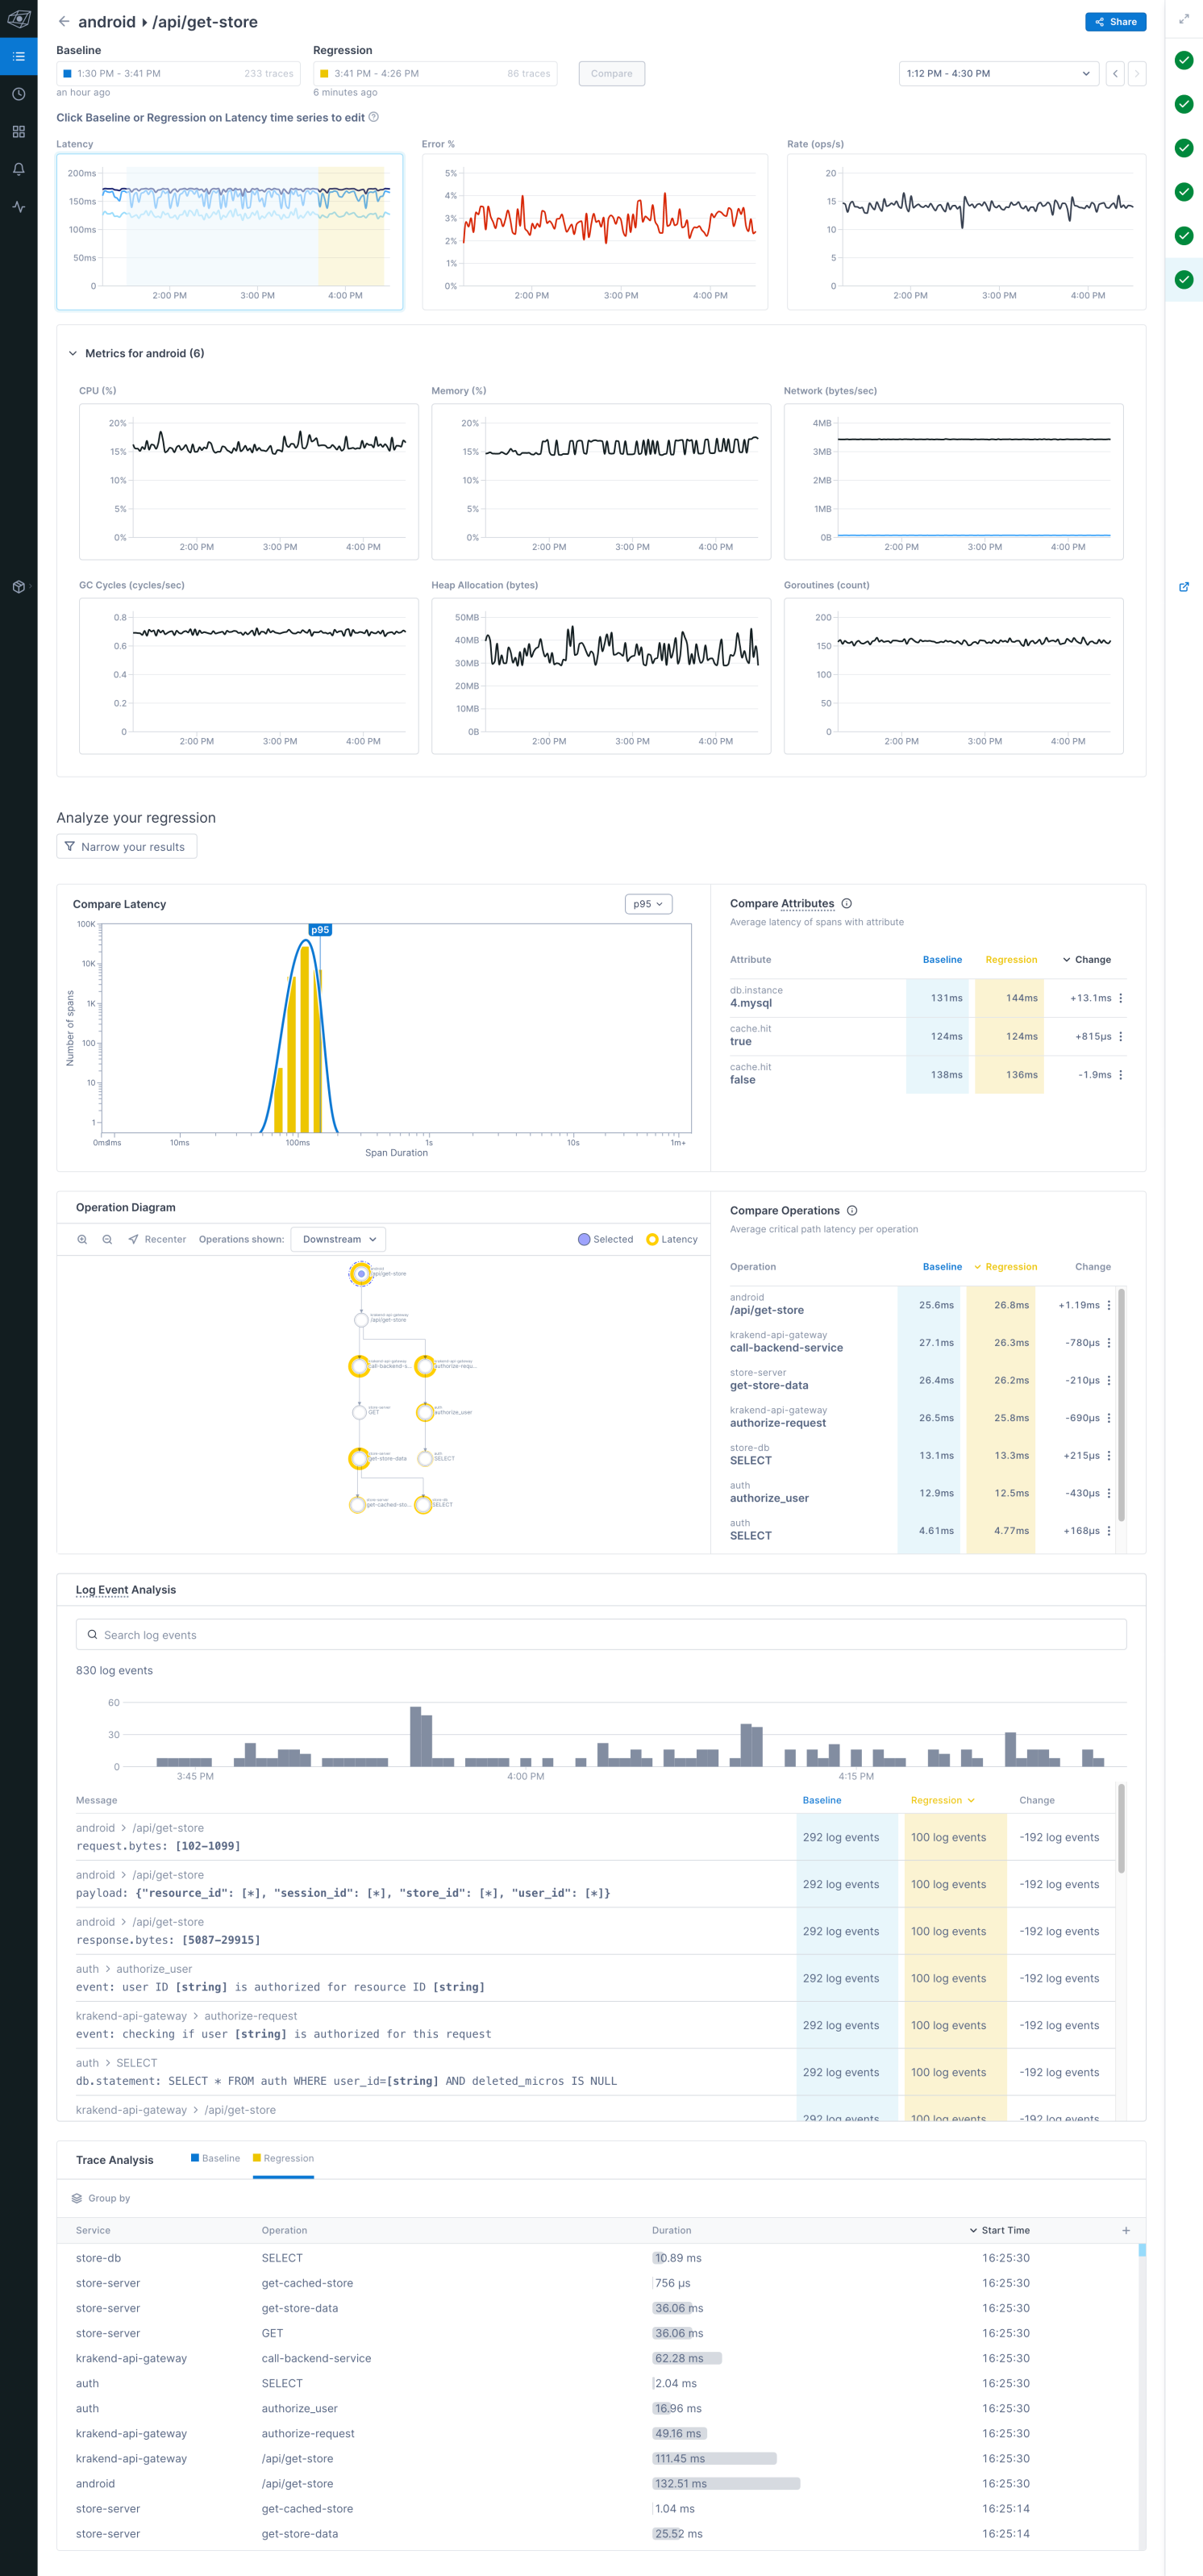The height and width of the screenshot is (2576, 1203).
Task: Zoom out on the operation diagram
Action: (x=107, y=1239)
